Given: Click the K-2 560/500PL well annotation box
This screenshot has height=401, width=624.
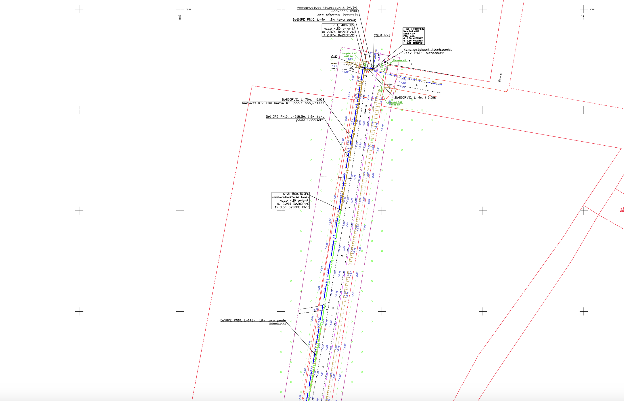Looking at the screenshot, I should pyautogui.click(x=290, y=200).
